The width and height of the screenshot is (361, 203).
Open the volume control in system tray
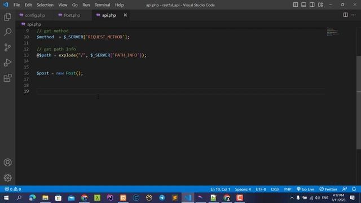click(318, 198)
